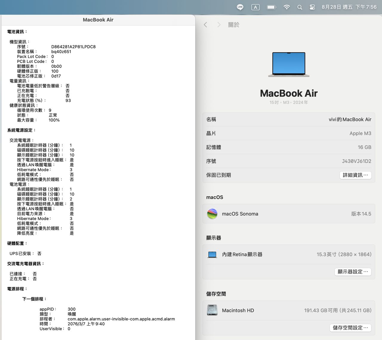The height and width of the screenshot is (340, 382).
Task: Click the 交流電電源 subsection label
Action: [x=22, y=140]
